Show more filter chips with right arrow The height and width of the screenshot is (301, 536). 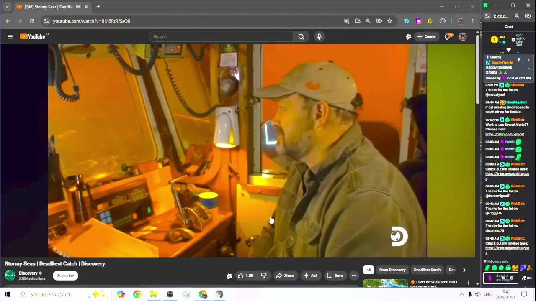click(464, 270)
